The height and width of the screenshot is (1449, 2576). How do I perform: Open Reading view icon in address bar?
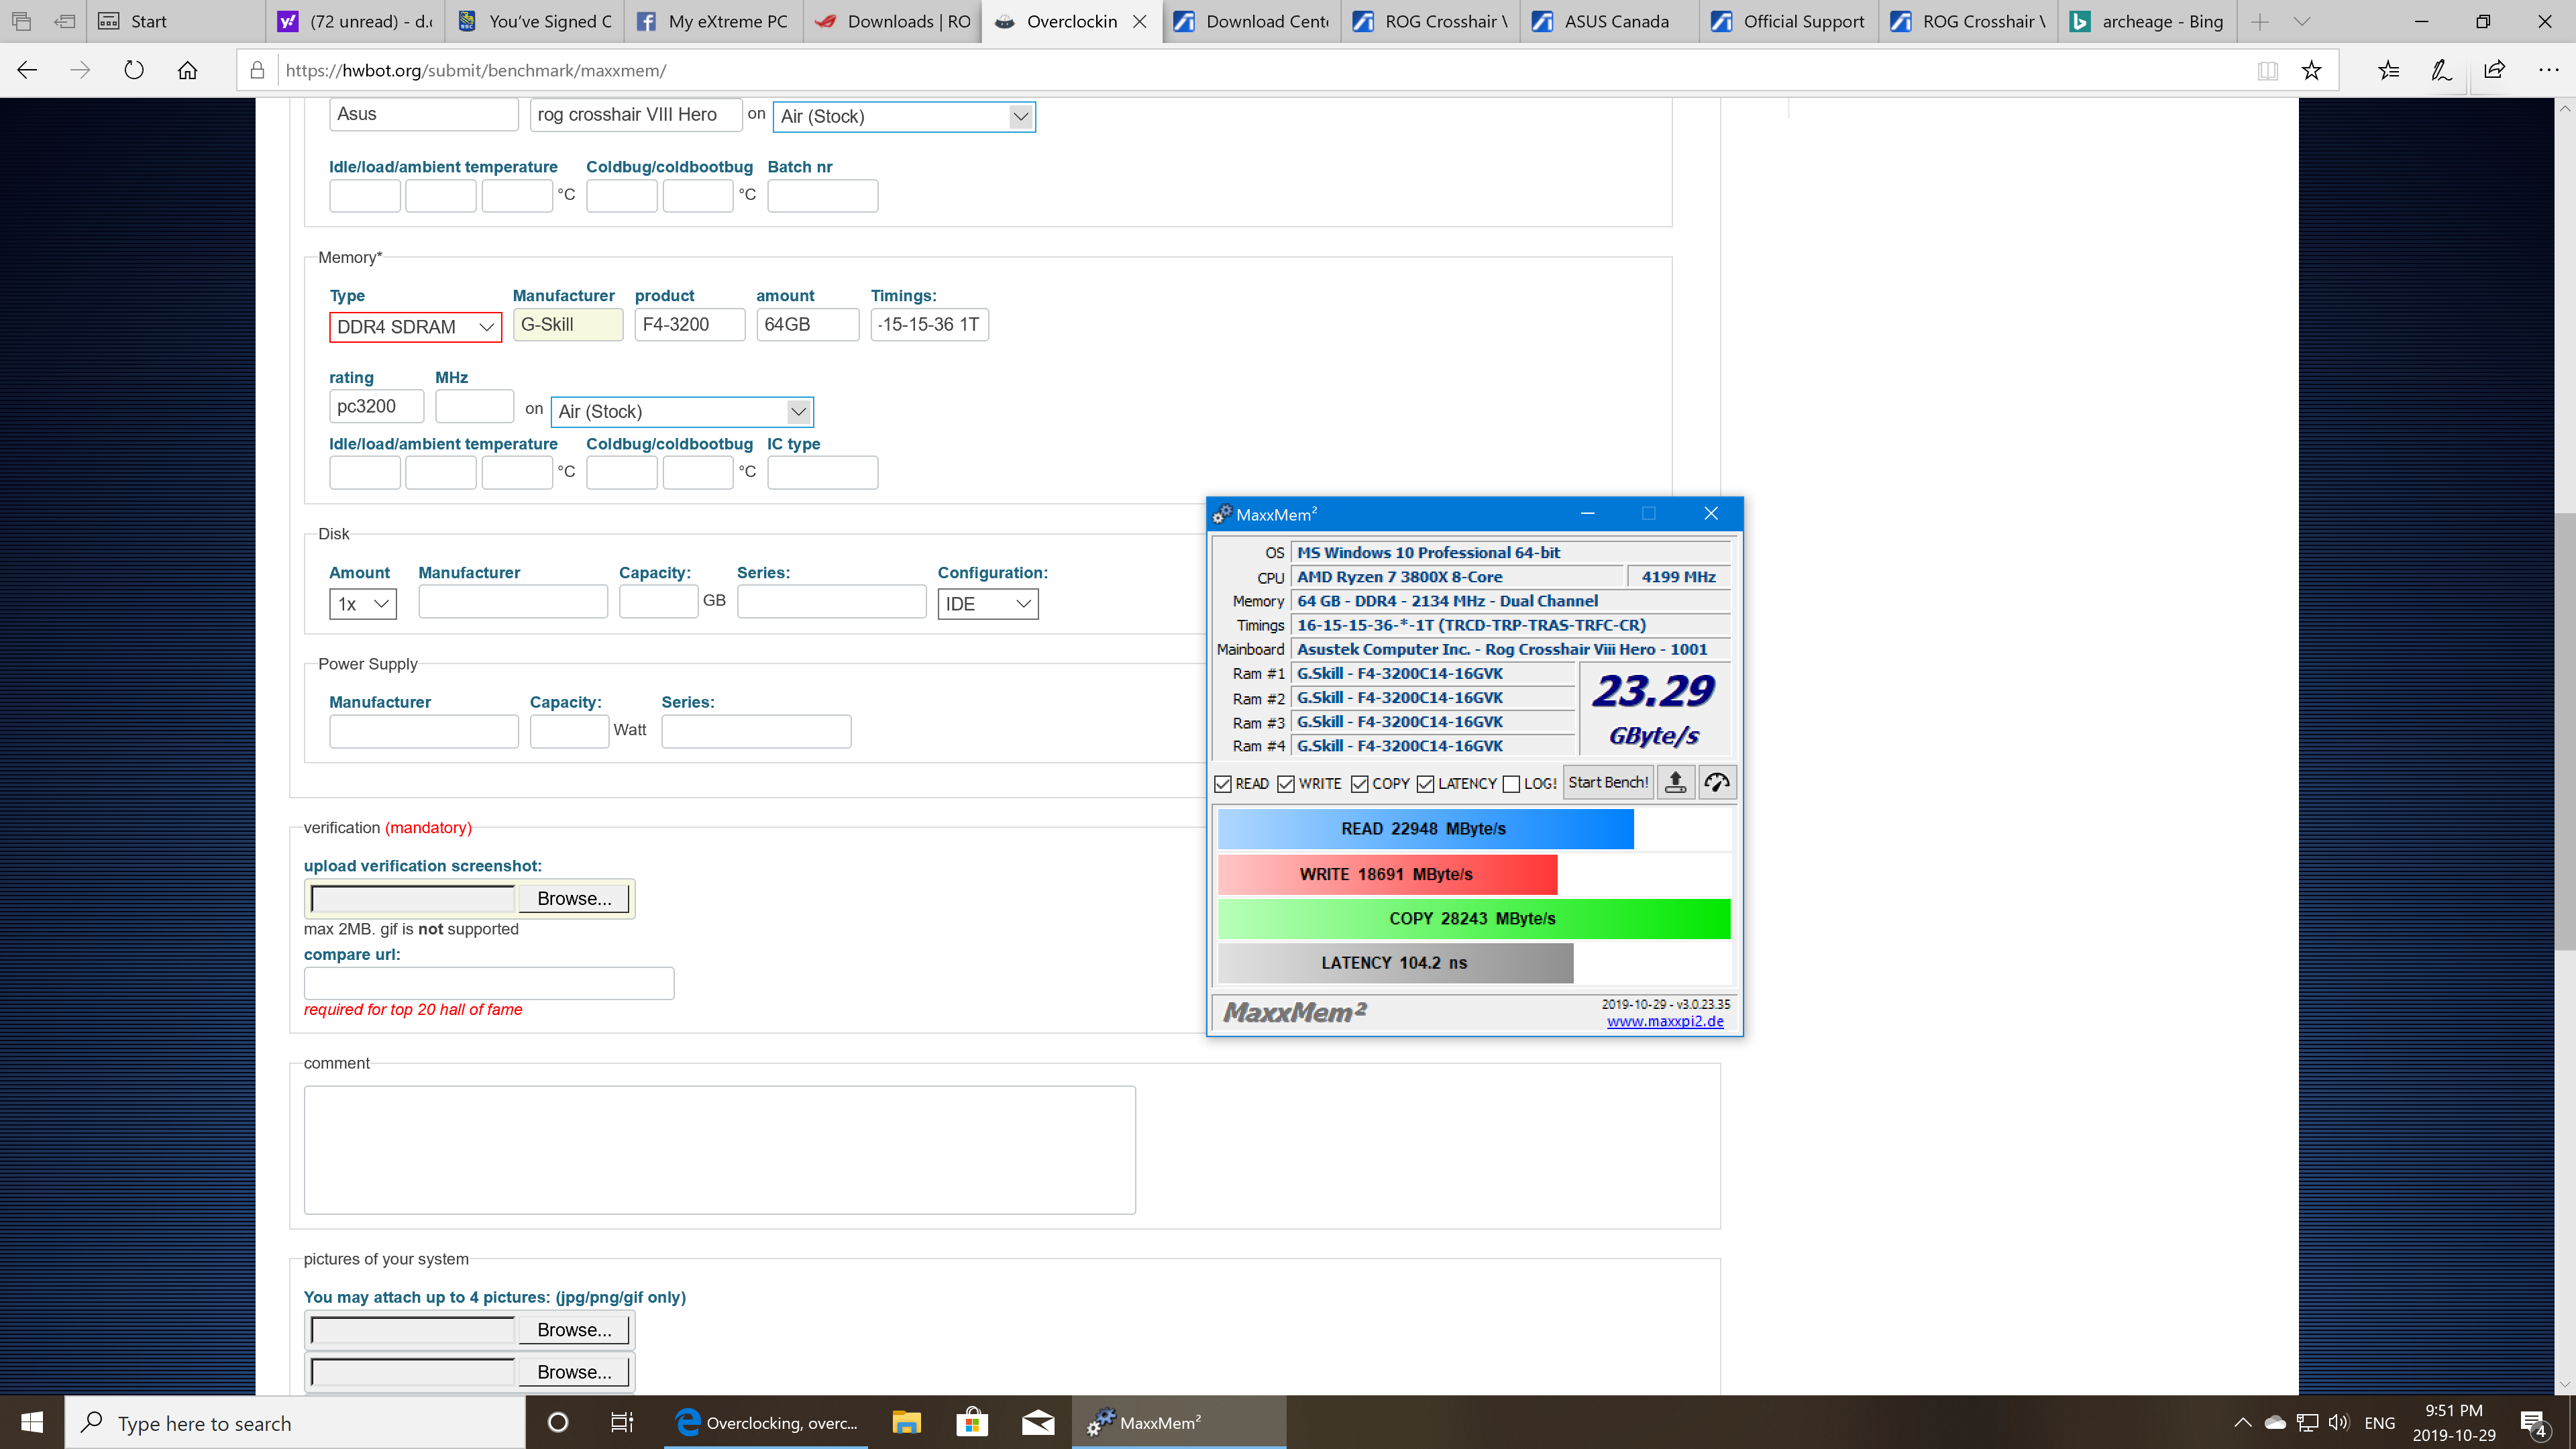point(2267,70)
